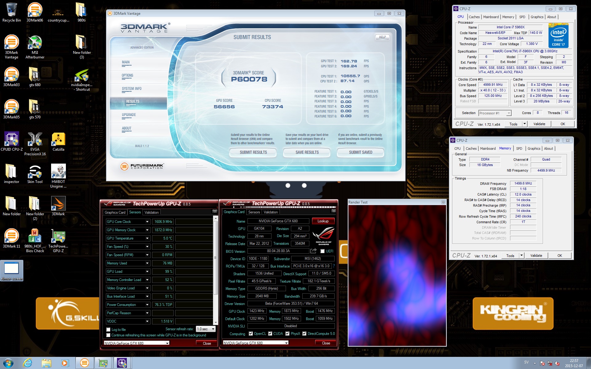
Task: Expand Fan Speed (RPM) sensor dropdown
Action: (x=147, y=255)
